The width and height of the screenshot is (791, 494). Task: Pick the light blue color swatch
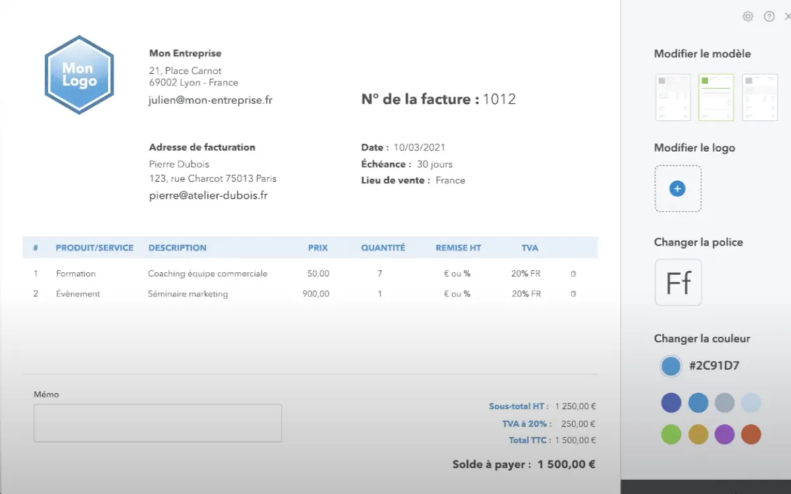coord(751,403)
